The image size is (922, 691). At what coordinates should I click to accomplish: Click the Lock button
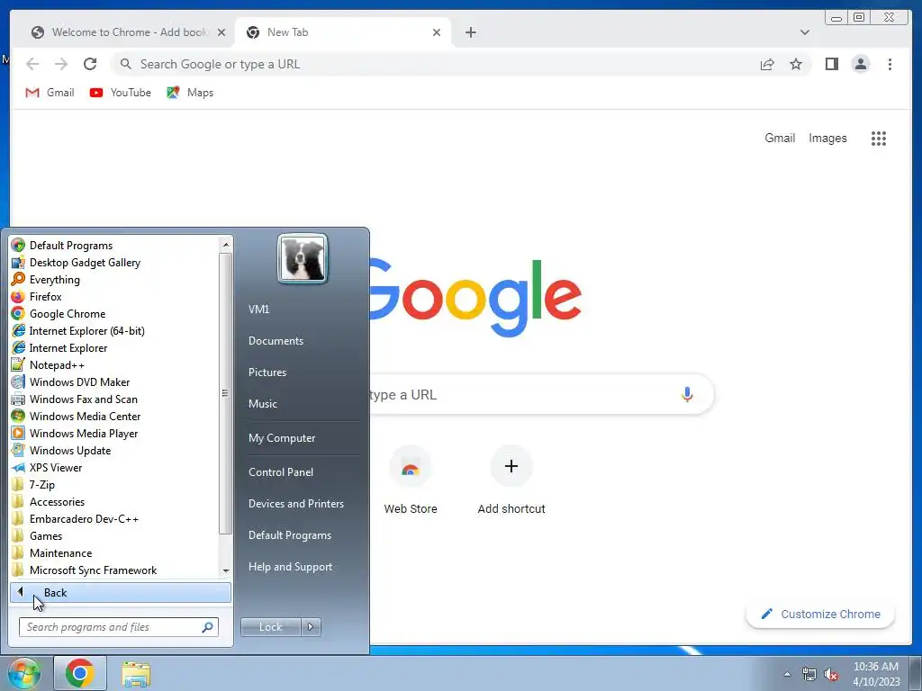(270, 627)
